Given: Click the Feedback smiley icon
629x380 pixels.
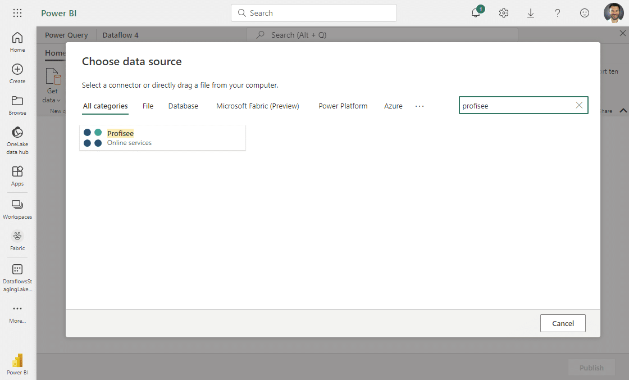Looking at the screenshot, I should (x=585, y=13).
